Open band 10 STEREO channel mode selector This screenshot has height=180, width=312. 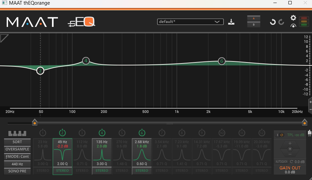point(222,171)
